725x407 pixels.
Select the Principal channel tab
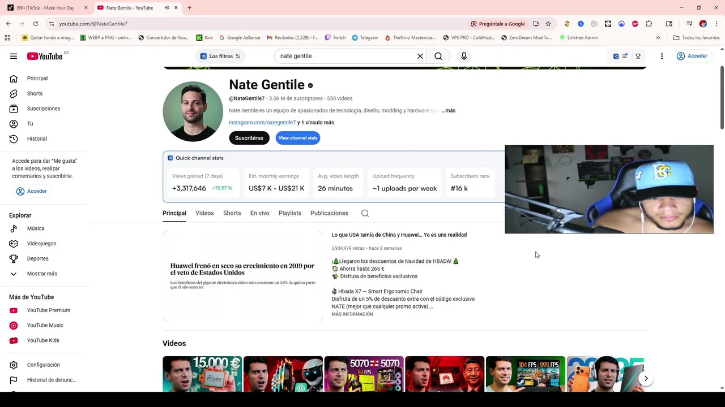click(x=174, y=213)
